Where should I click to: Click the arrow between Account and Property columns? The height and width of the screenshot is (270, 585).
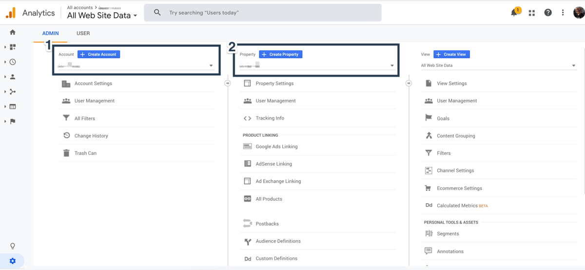click(x=227, y=83)
